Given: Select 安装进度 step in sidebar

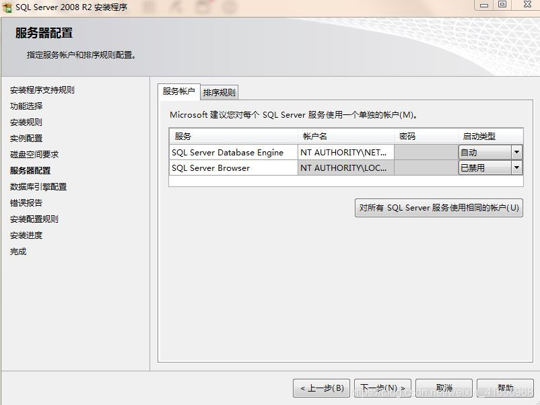Looking at the screenshot, I should [x=26, y=235].
